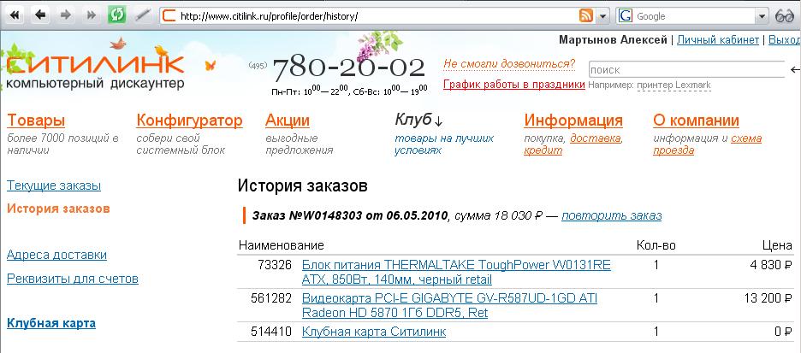Click the fast-forward double right arrow button

click(x=92, y=15)
